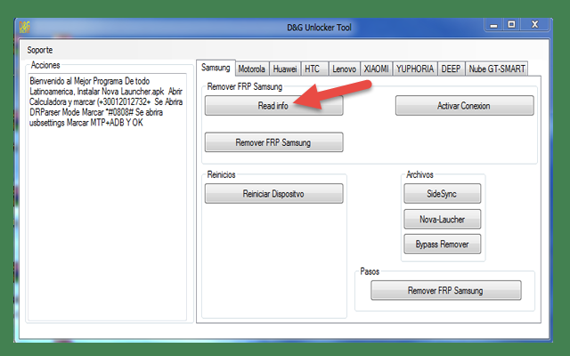The width and height of the screenshot is (570, 356).
Task: Click the Nova-Laucher button
Action: (442, 219)
